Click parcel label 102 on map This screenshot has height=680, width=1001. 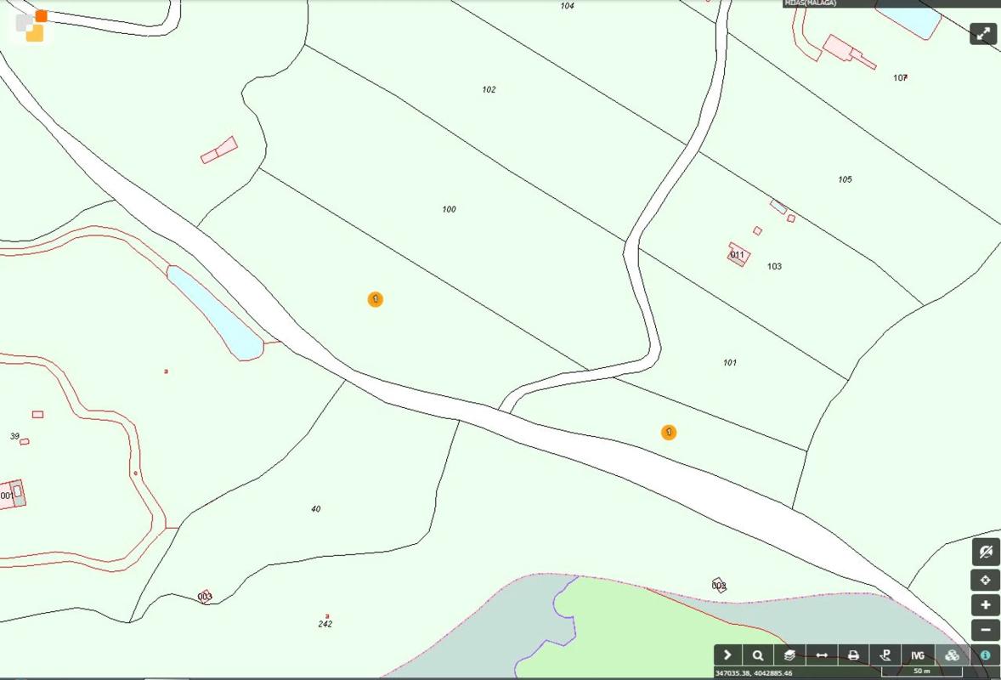coord(489,89)
